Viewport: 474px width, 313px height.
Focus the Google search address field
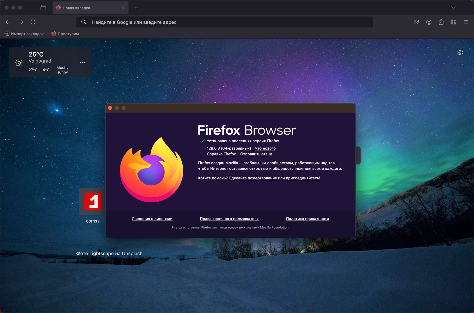pos(225,22)
